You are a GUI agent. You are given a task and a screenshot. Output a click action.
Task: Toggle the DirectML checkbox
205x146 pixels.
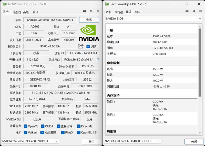[x=79, y=126]
